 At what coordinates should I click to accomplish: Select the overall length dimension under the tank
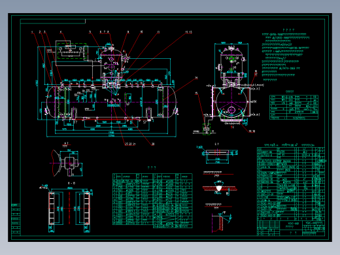(x=111, y=136)
